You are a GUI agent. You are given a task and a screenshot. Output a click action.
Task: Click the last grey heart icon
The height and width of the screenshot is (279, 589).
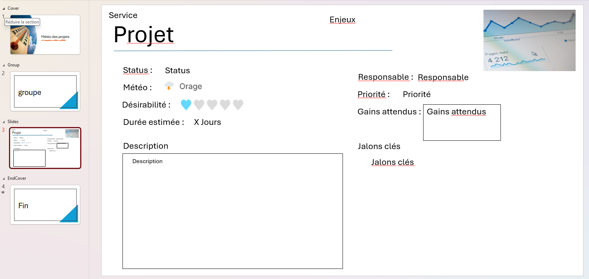(238, 105)
